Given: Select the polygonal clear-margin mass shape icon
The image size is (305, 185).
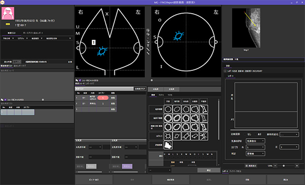Looking at the screenshot, I should click(186, 109).
